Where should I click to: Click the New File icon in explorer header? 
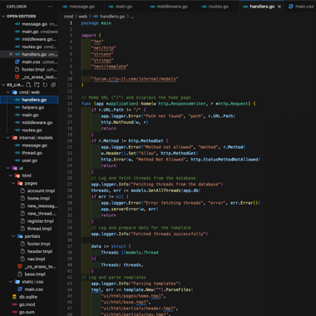coord(28,85)
